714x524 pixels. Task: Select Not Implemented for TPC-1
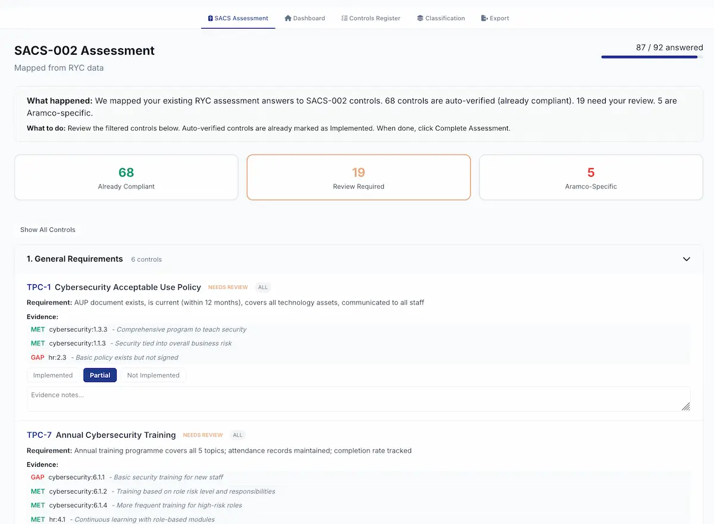153,375
